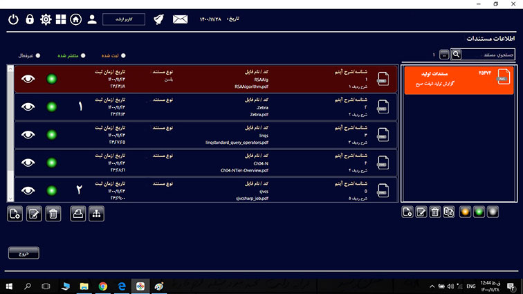The height and width of the screenshot is (294, 523).
Task: Click the hierarchy tree icon below list
Action: [95, 214]
